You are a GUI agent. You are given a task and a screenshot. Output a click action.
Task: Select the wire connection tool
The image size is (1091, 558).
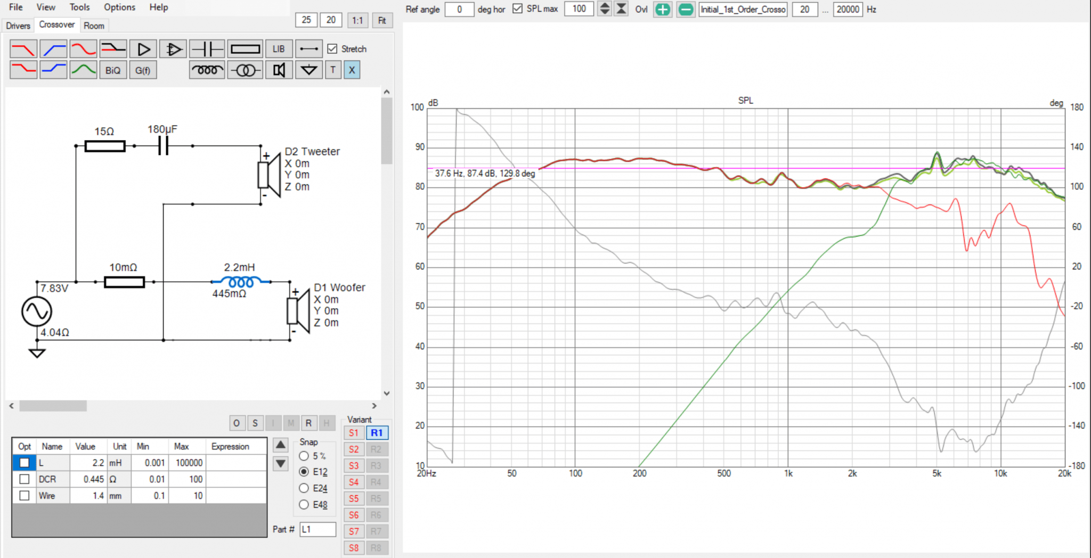pos(308,49)
